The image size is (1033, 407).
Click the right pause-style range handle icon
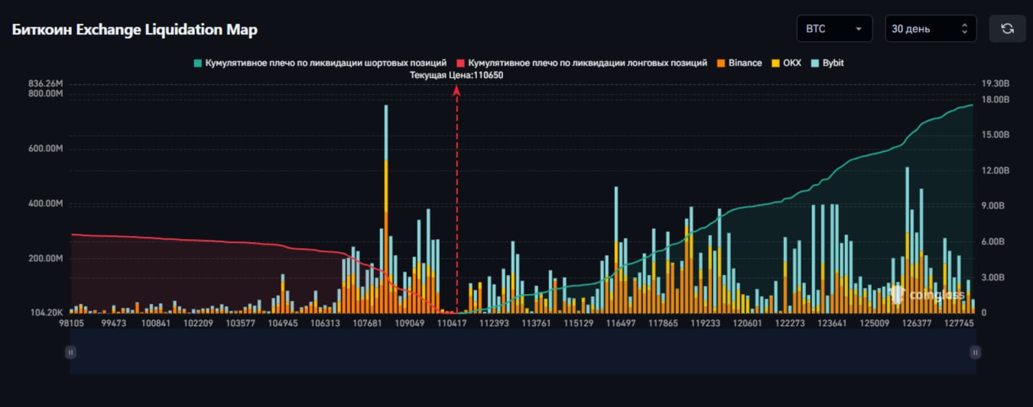click(975, 352)
